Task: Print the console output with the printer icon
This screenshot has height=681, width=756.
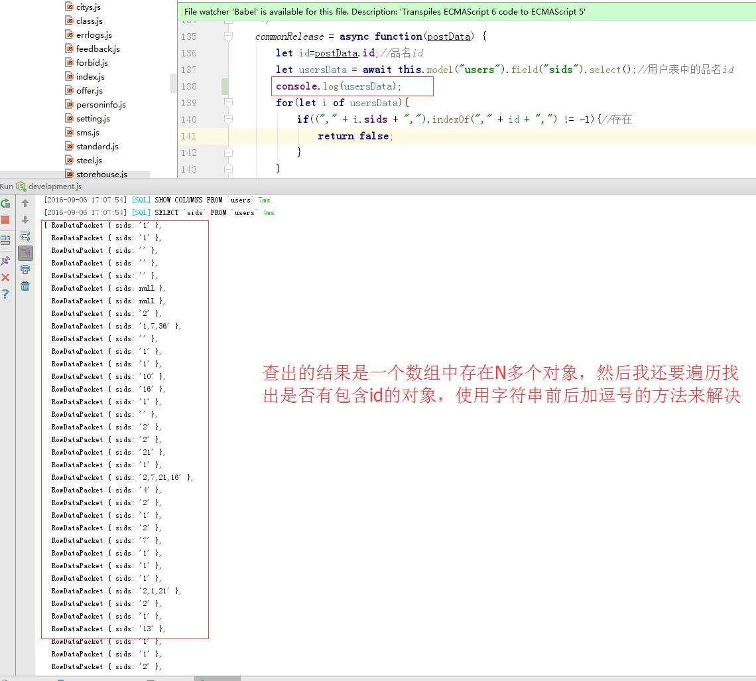Action: tap(25, 269)
